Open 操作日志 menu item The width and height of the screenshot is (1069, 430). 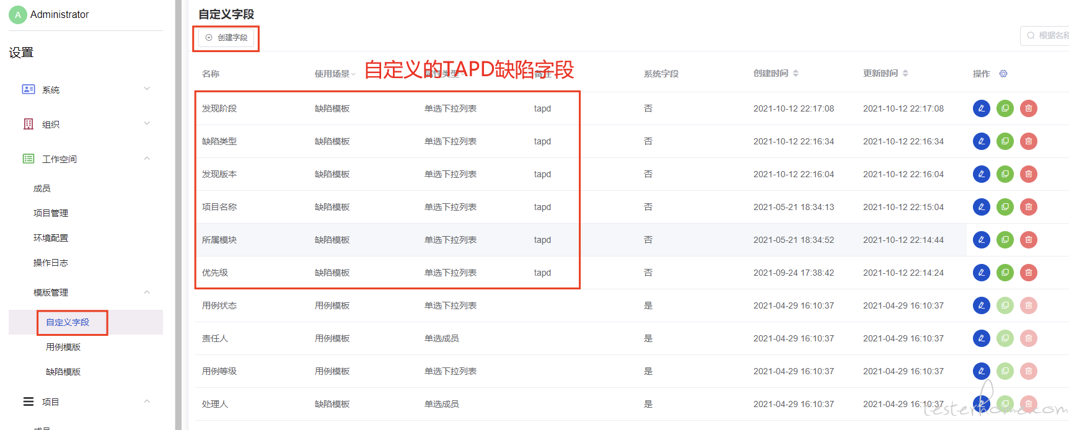coord(51,263)
